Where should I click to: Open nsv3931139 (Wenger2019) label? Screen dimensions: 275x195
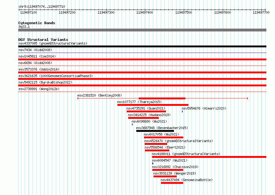(175, 173)
